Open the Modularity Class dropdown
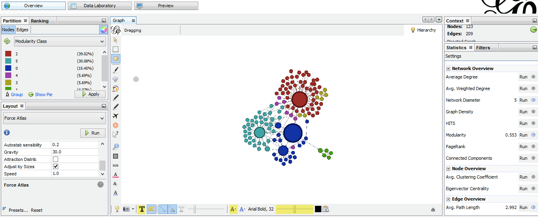Image resolution: width=538 pixels, height=217 pixels. click(60, 41)
